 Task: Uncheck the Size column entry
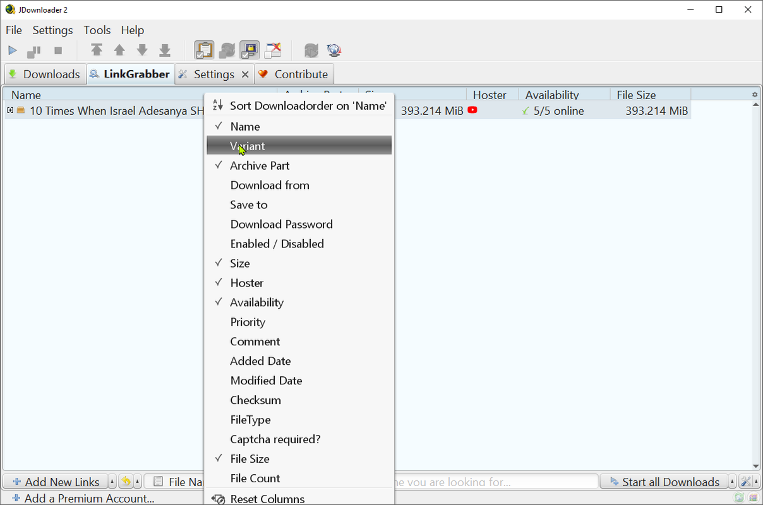coord(299,263)
